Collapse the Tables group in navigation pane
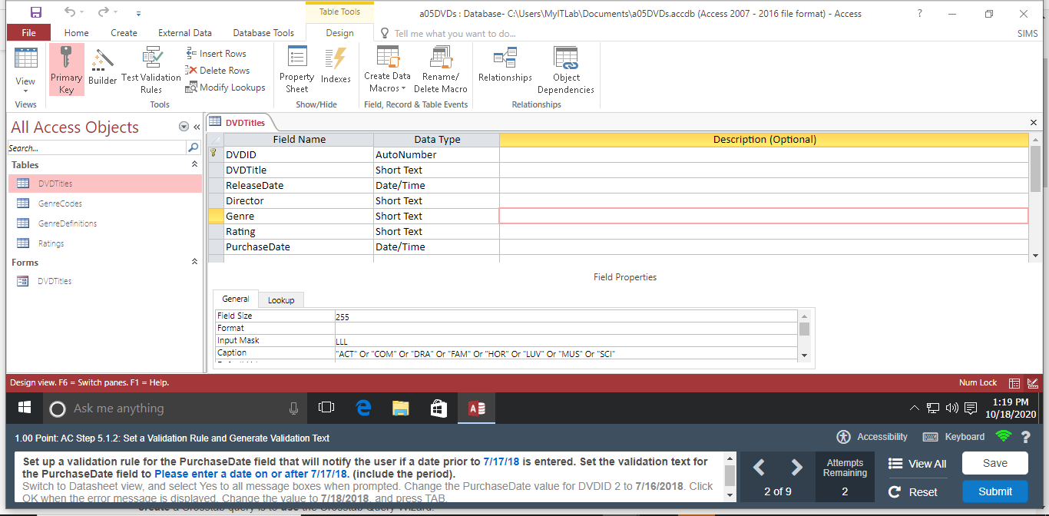This screenshot has width=1049, height=516. (x=194, y=165)
